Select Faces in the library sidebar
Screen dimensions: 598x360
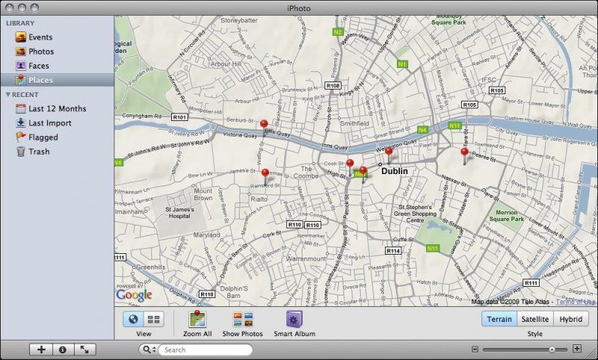click(39, 66)
